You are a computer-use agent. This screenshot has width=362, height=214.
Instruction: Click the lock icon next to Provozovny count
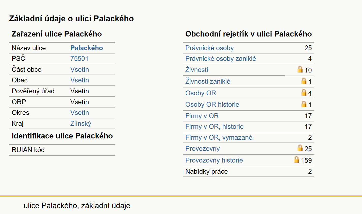click(x=300, y=148)
